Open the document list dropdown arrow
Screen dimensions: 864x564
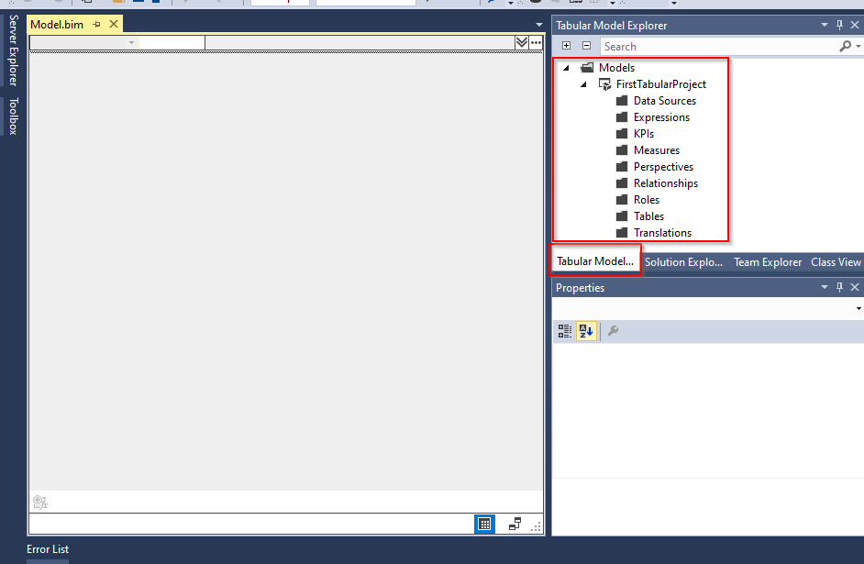pos(539,25)
